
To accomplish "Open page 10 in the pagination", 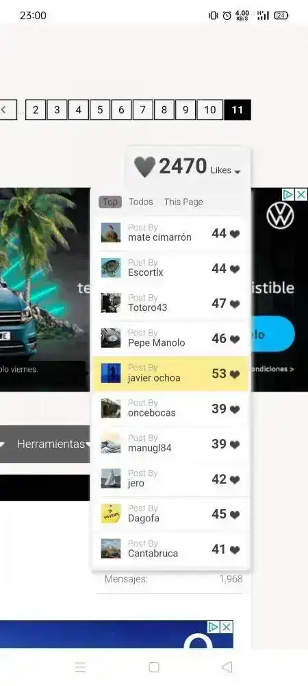I will pyautogui.click(x=210, y=110).
